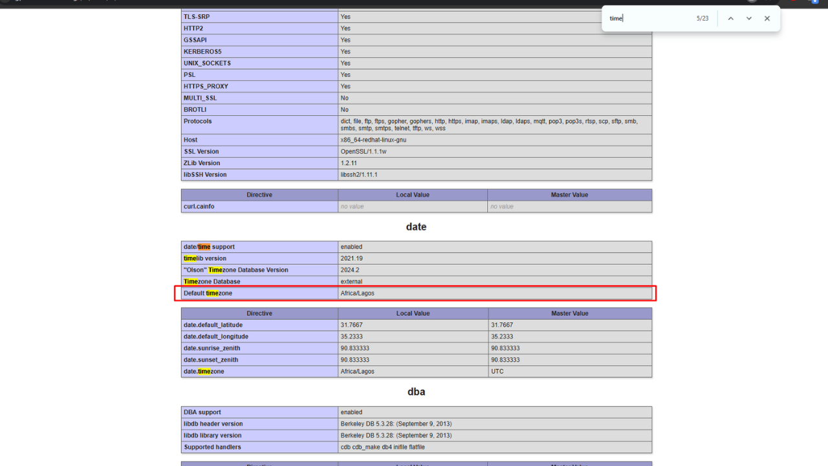This screenshot has height=466, width=828.
Task: Click the x86_64-redhat-linux-gnu host value
Action: pos(373,140)
